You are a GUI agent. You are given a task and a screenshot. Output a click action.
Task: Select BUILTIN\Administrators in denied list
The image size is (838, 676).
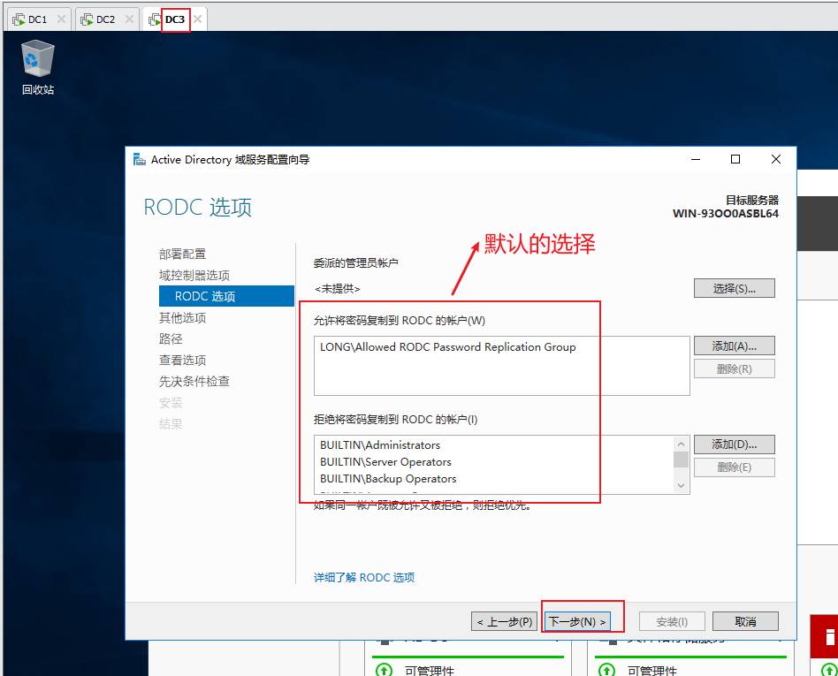[x=380, y=445]
